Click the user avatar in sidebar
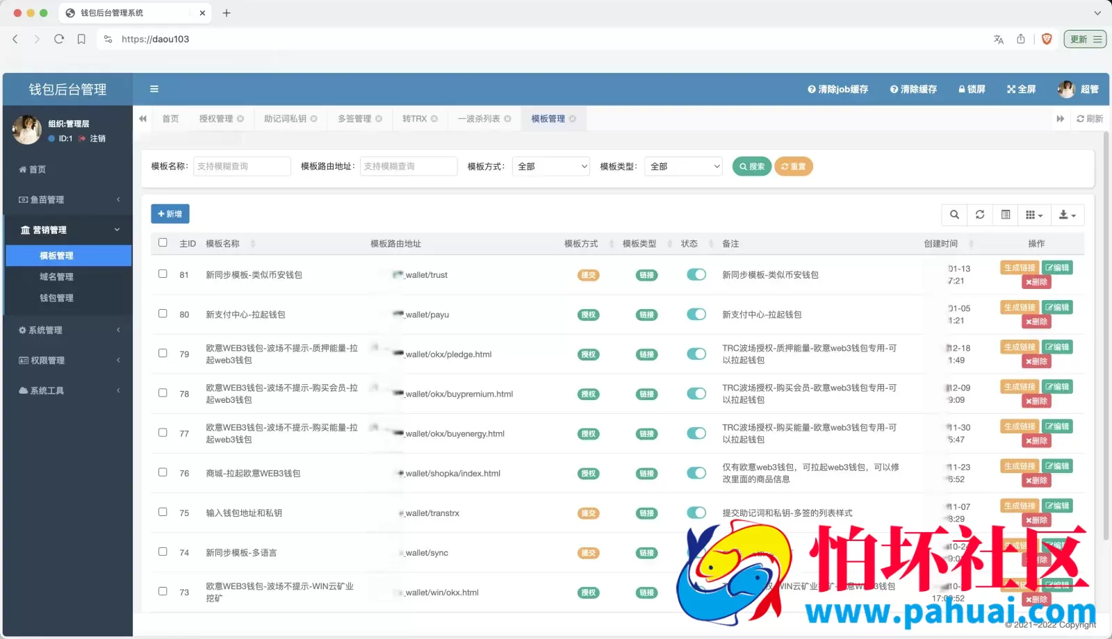The image size is (1112, 639). tap(27, 130)
